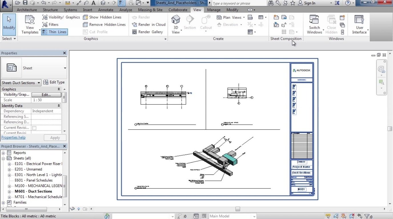Select the E601 - Panel Schedules sheet

tap(34, 180)
